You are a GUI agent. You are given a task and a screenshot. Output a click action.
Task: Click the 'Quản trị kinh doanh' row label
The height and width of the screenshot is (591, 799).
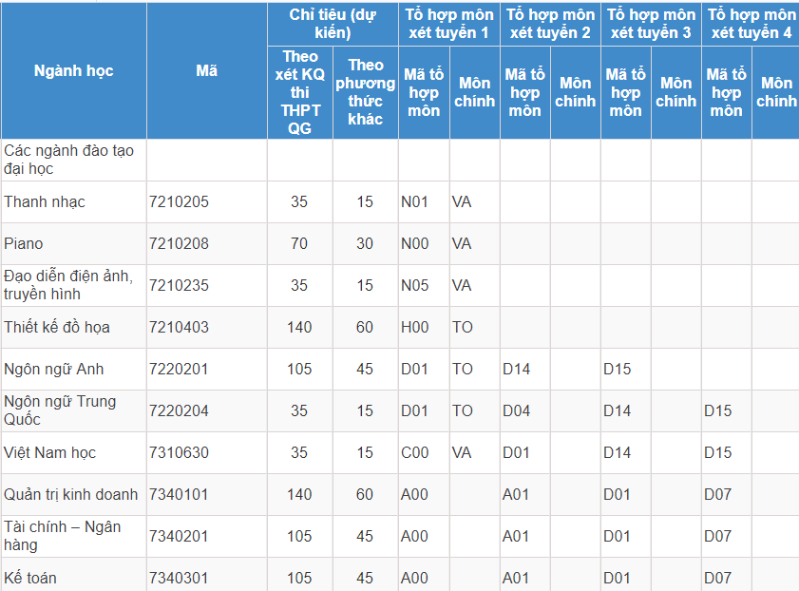71,494
